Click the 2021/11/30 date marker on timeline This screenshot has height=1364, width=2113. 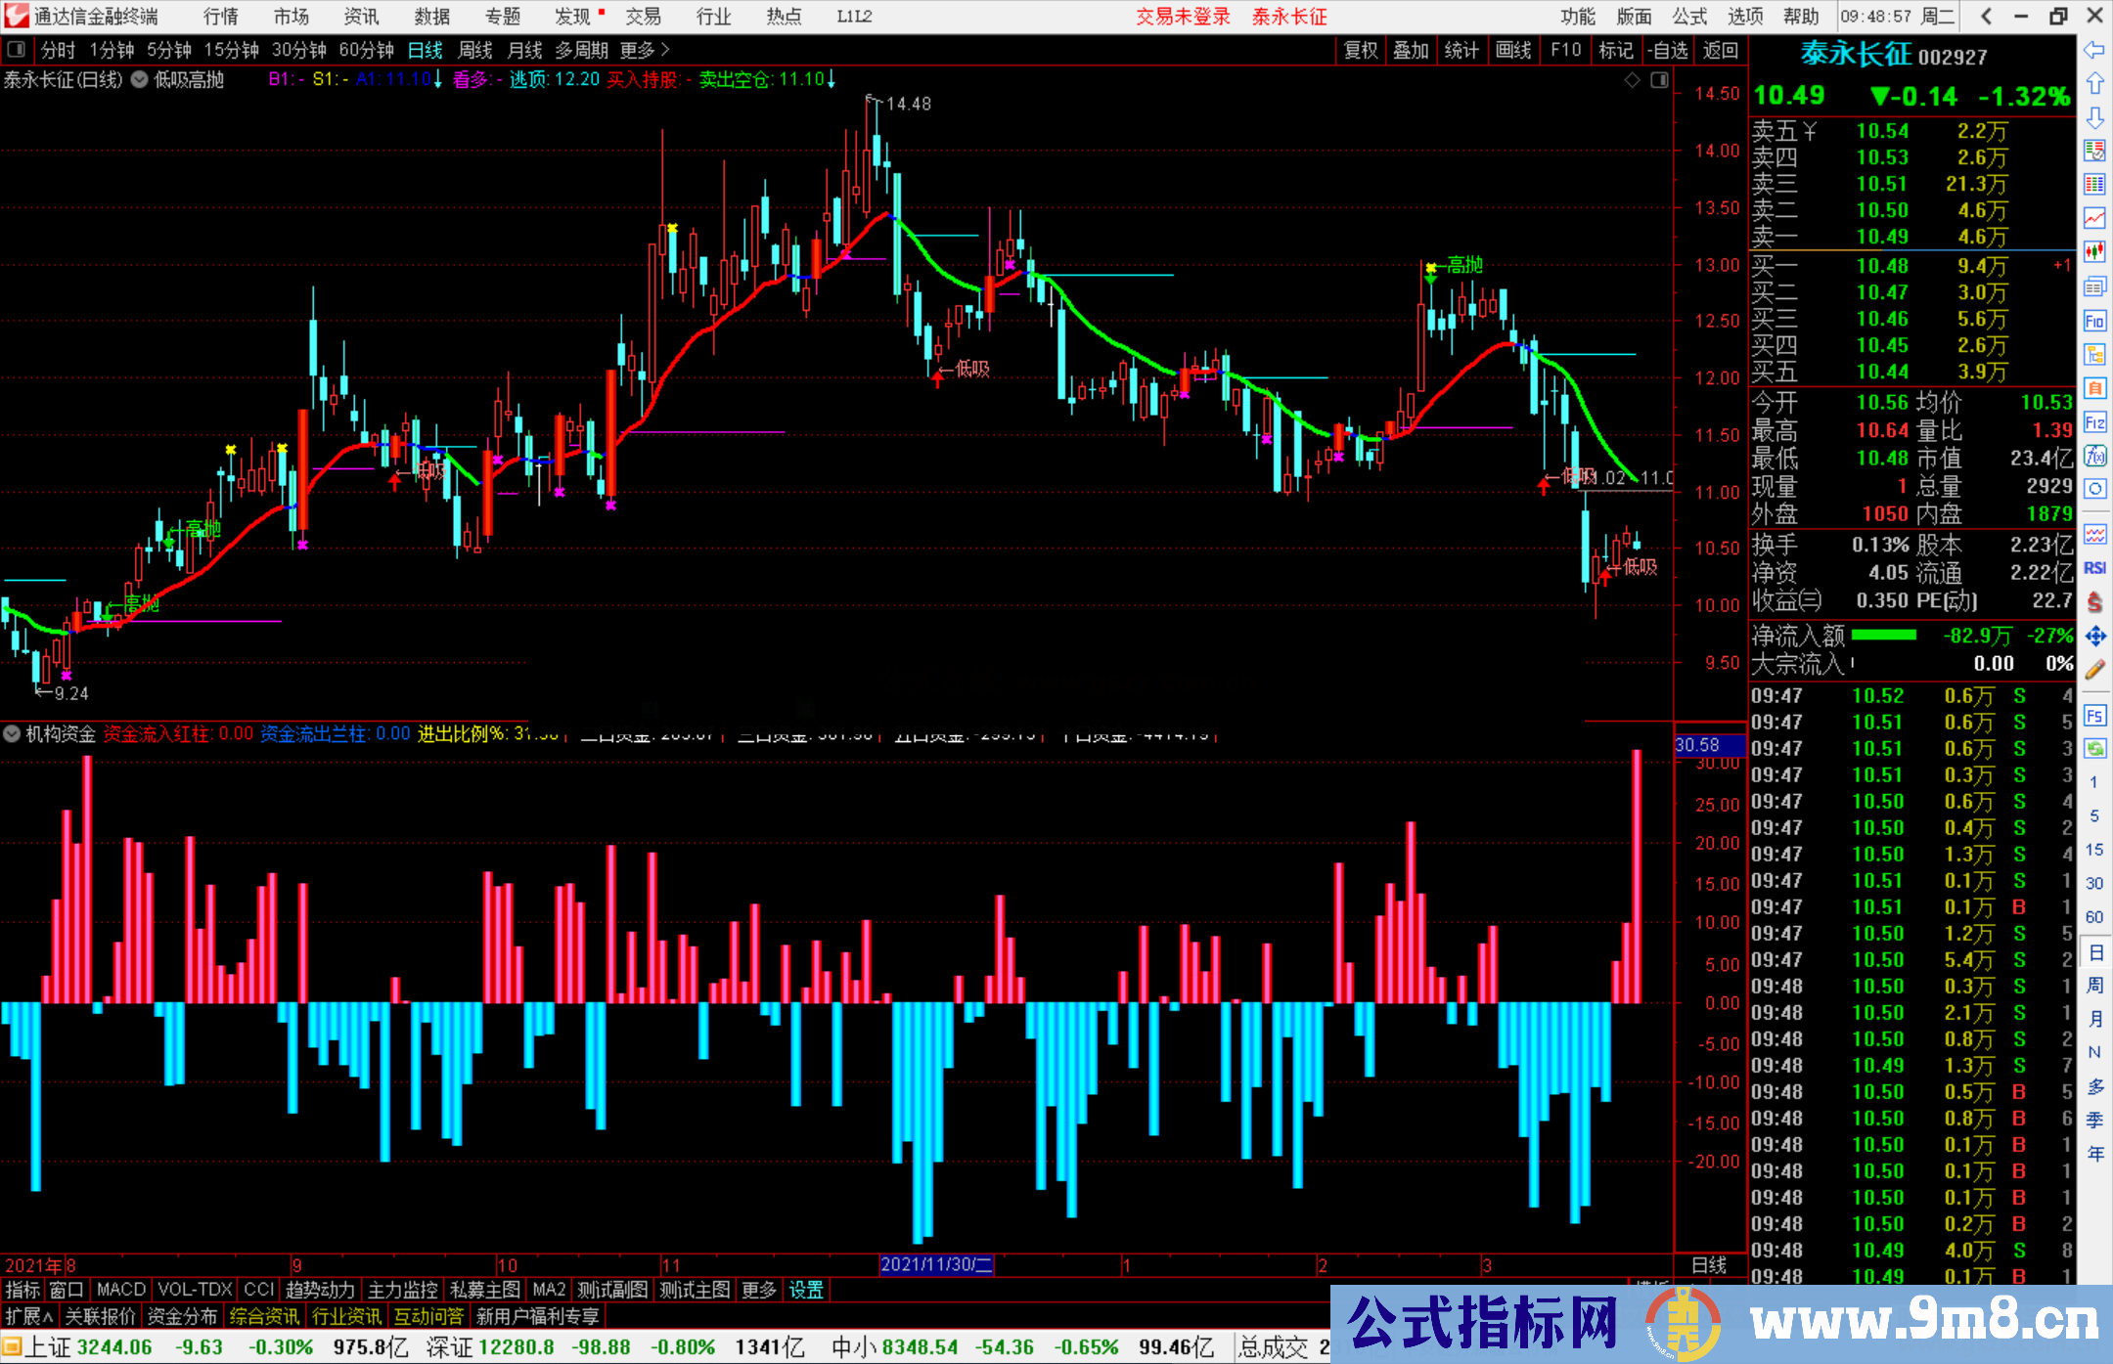coord(936,1264)
